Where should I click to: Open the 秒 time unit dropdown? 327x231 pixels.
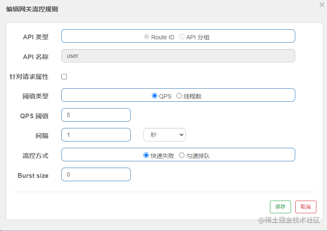pos(164,135)
